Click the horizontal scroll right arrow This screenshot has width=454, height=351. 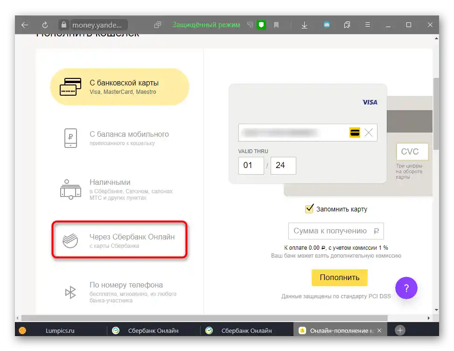pos(429,318)
